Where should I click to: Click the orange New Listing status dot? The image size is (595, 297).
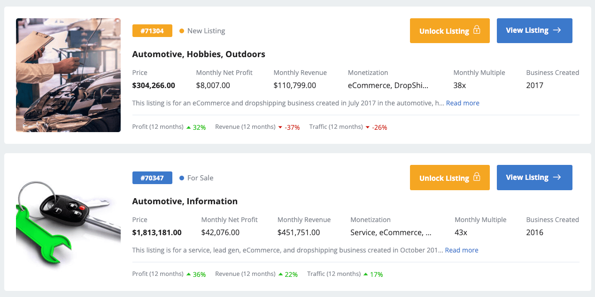coord(182,31)
